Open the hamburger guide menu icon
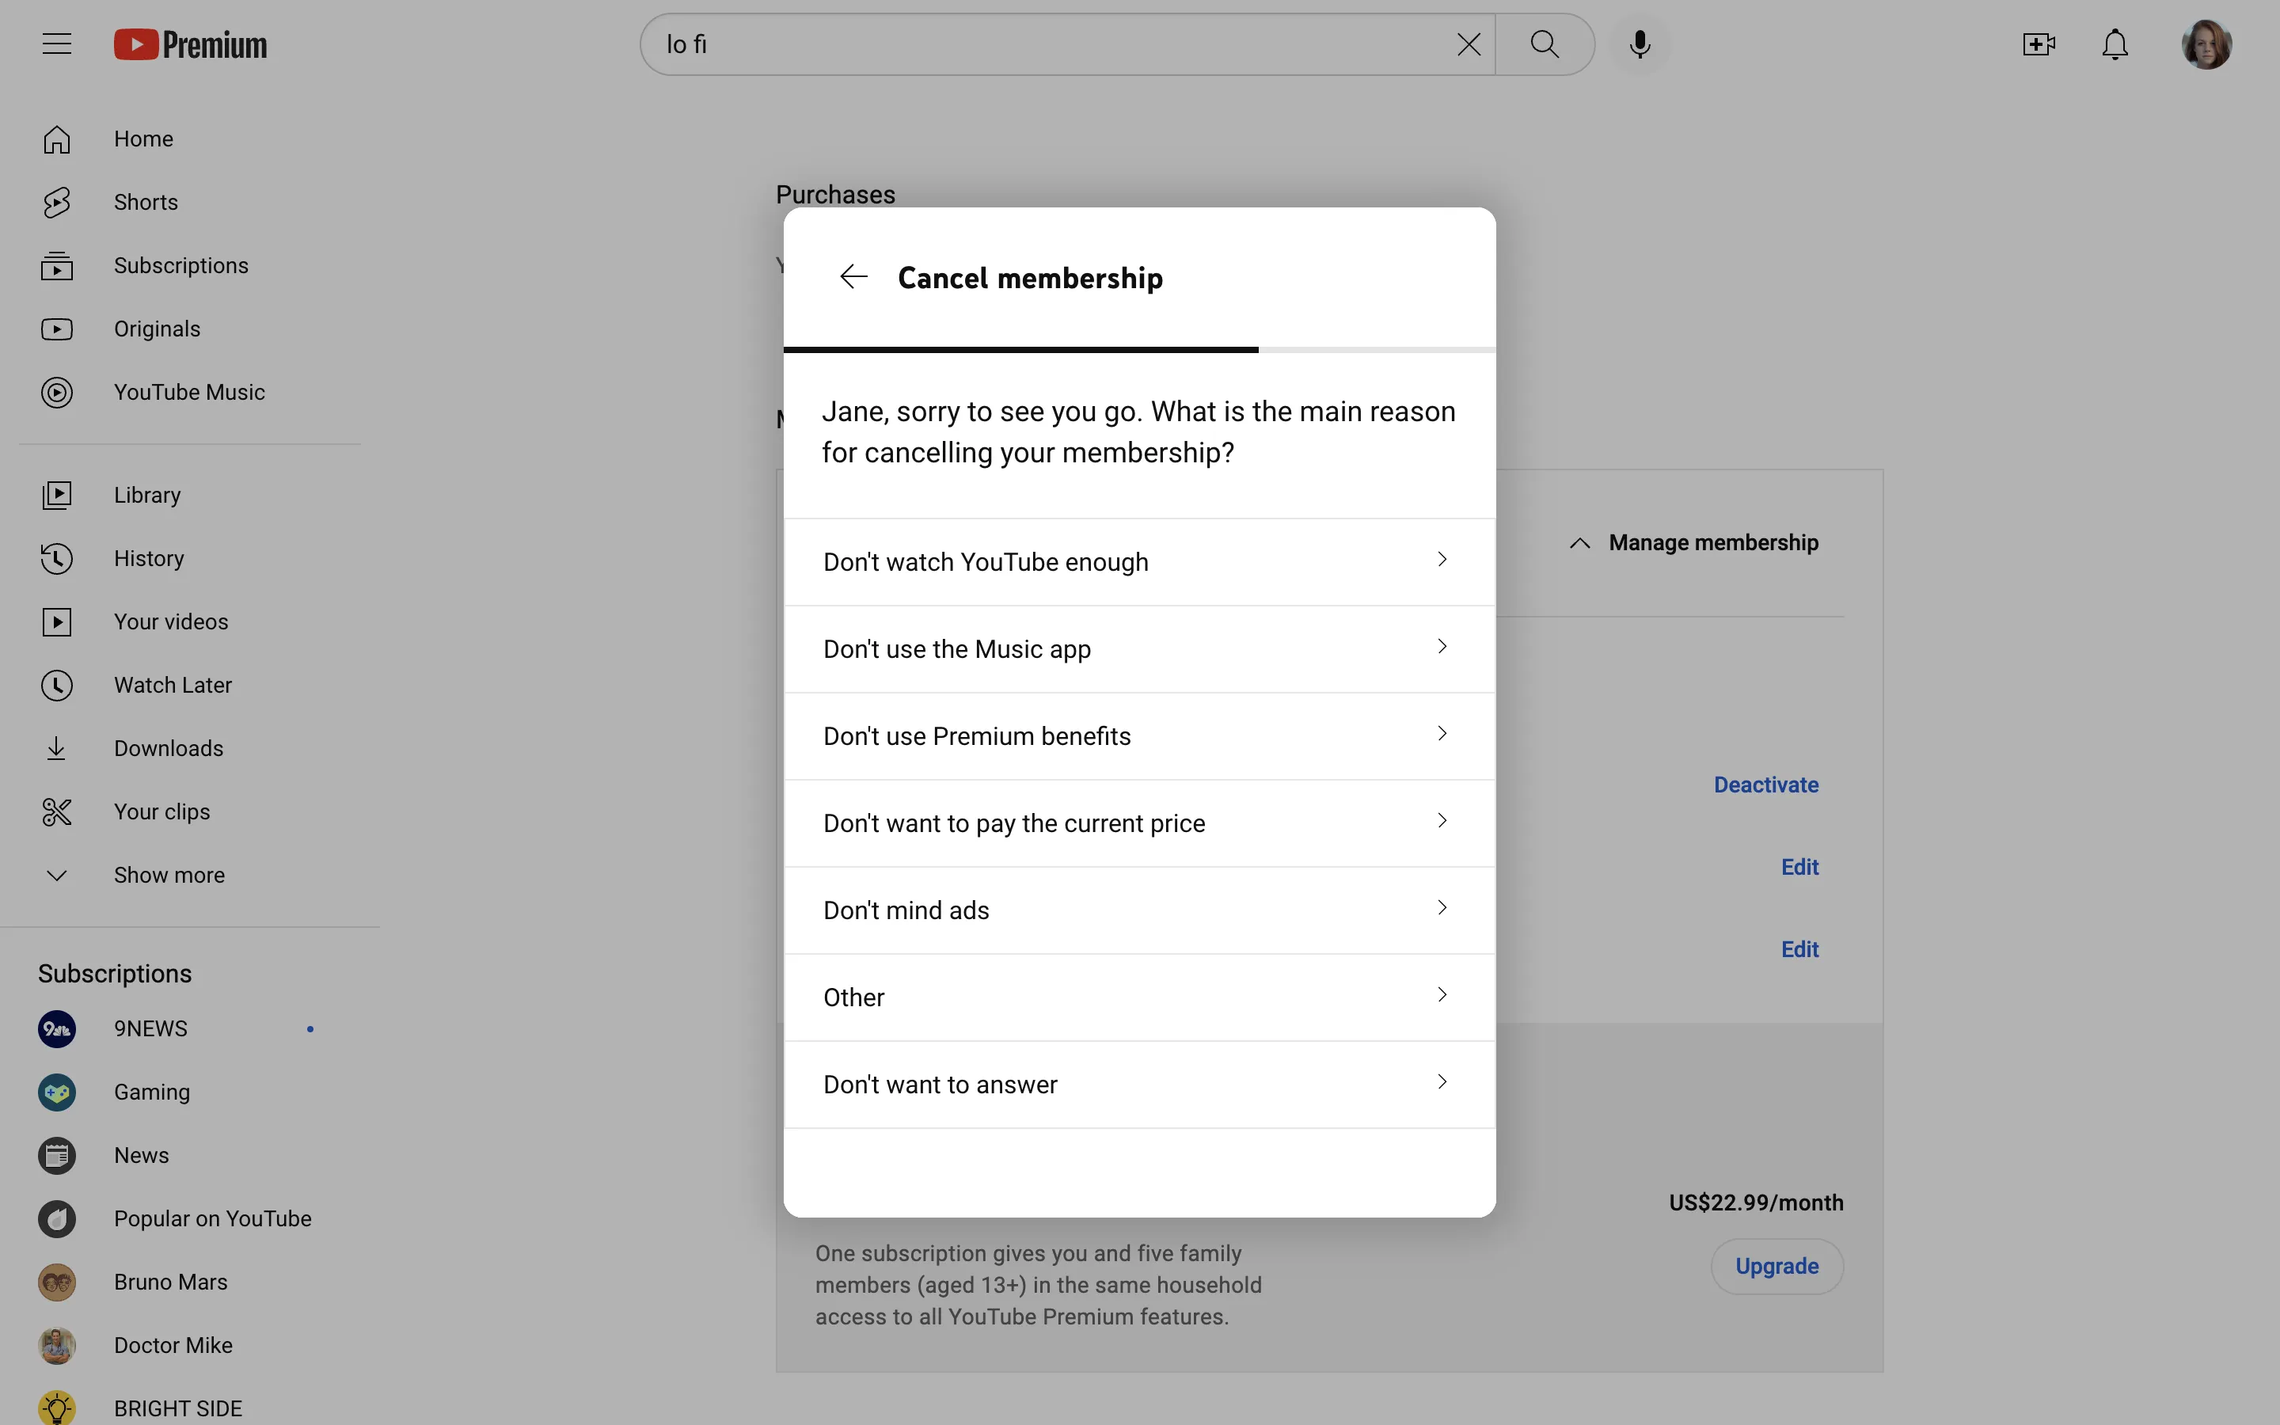2280x1425 pixels. (x=56, y=44)
